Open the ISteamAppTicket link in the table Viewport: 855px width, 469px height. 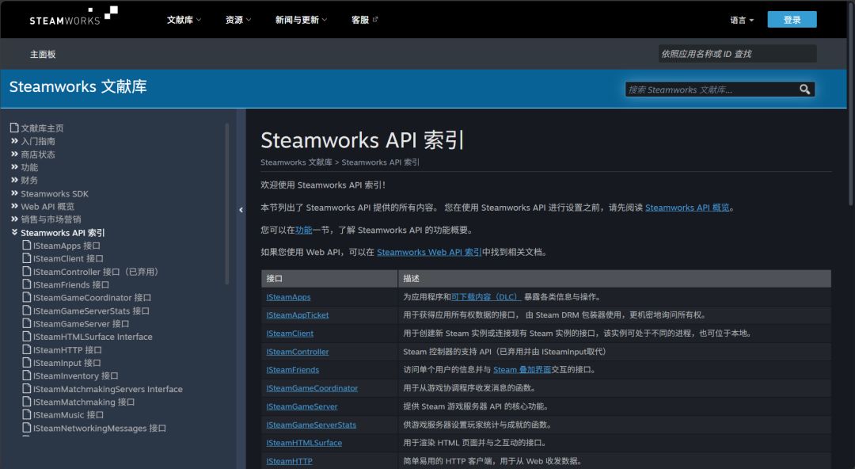point(298,315)
